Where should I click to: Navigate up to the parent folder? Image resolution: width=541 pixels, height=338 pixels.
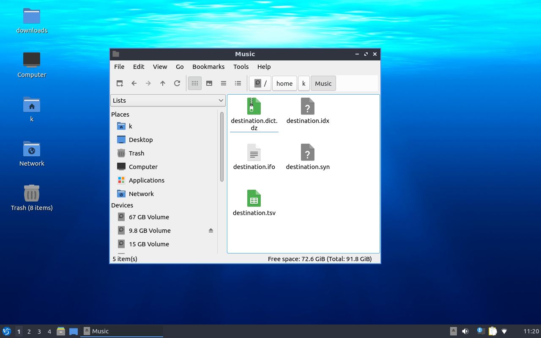point(163,83)
